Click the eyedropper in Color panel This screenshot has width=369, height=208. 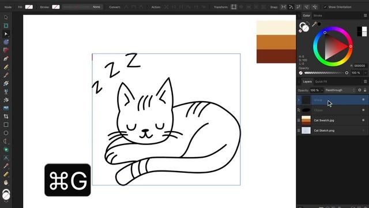[x=314, y=24]
